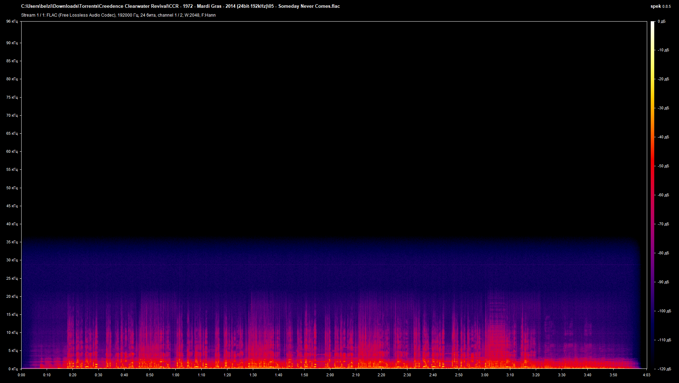Click the -120 дБ label on color scale
The height and width of the screenshot is (383, 679).
[664, 369]
